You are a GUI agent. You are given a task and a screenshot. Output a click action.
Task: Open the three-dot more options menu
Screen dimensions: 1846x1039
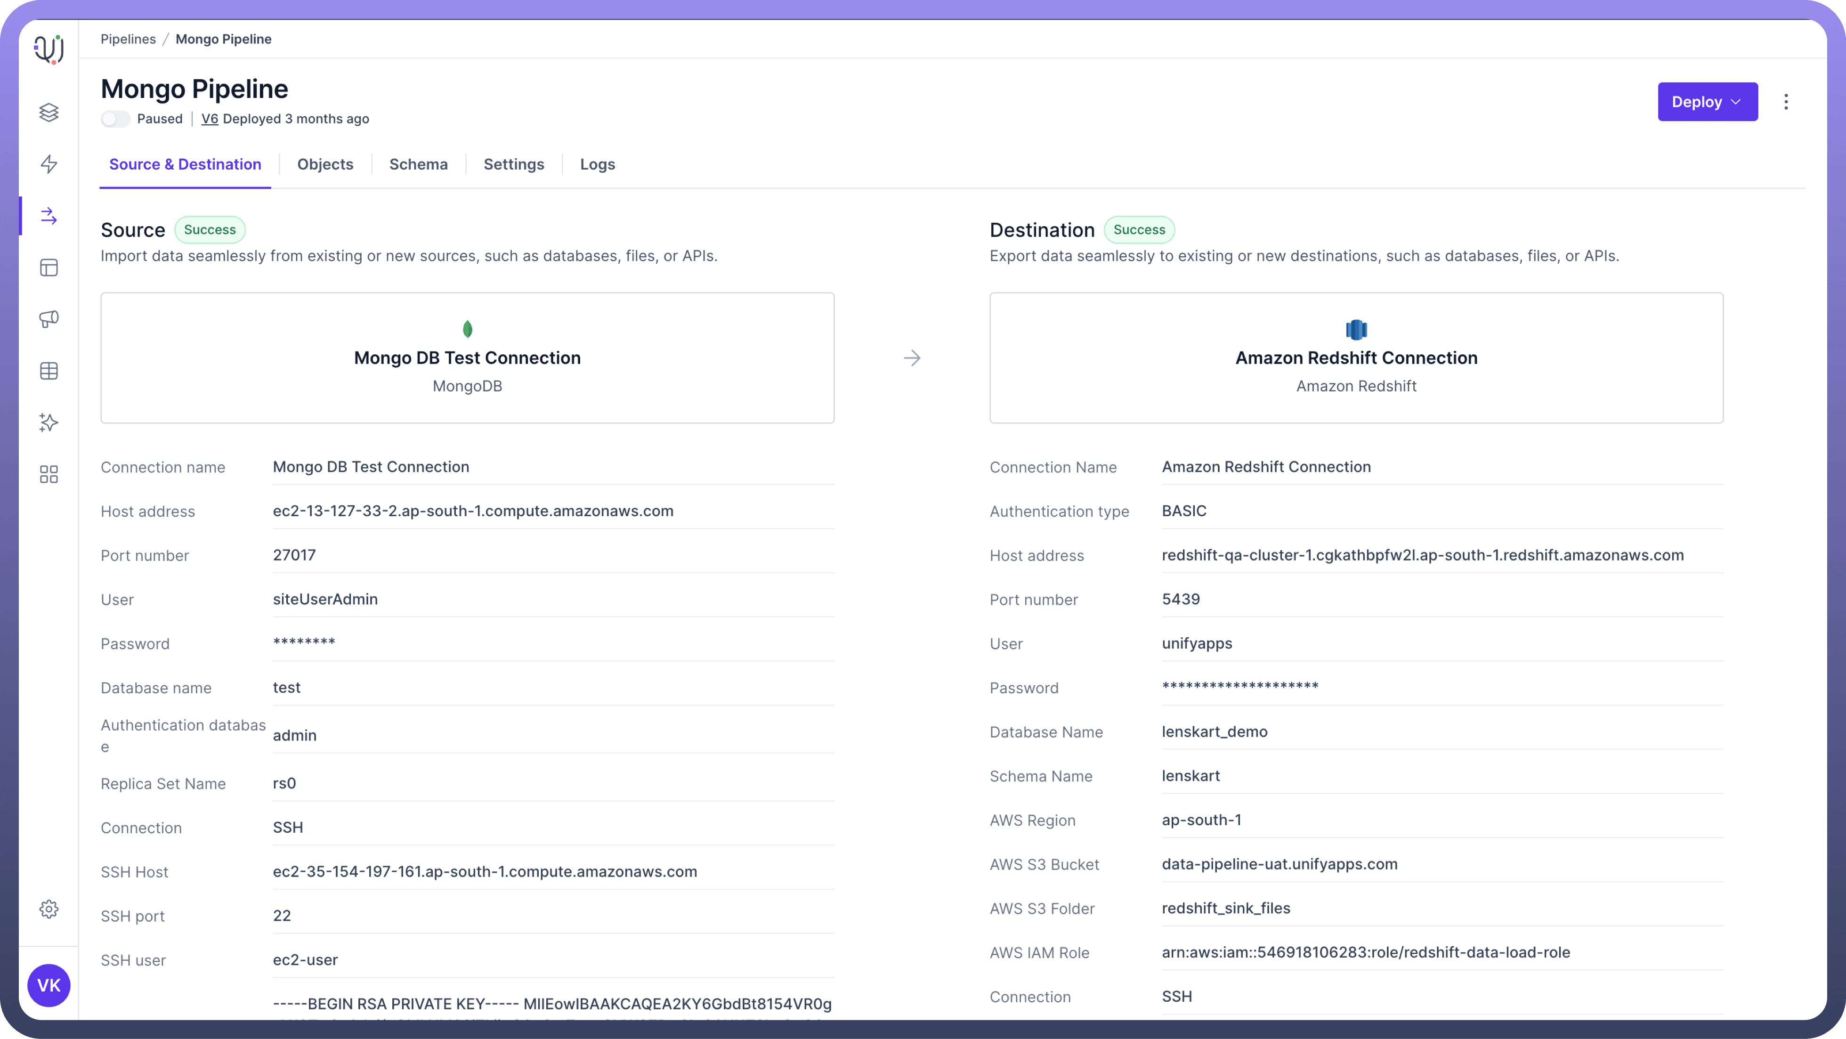click(x=1786, y=102)
